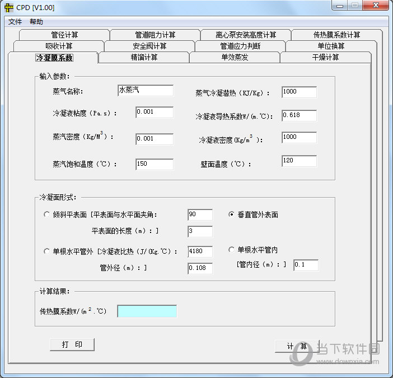Close the CPD window
Screen dimensions: 393x378
coord(376,6)
